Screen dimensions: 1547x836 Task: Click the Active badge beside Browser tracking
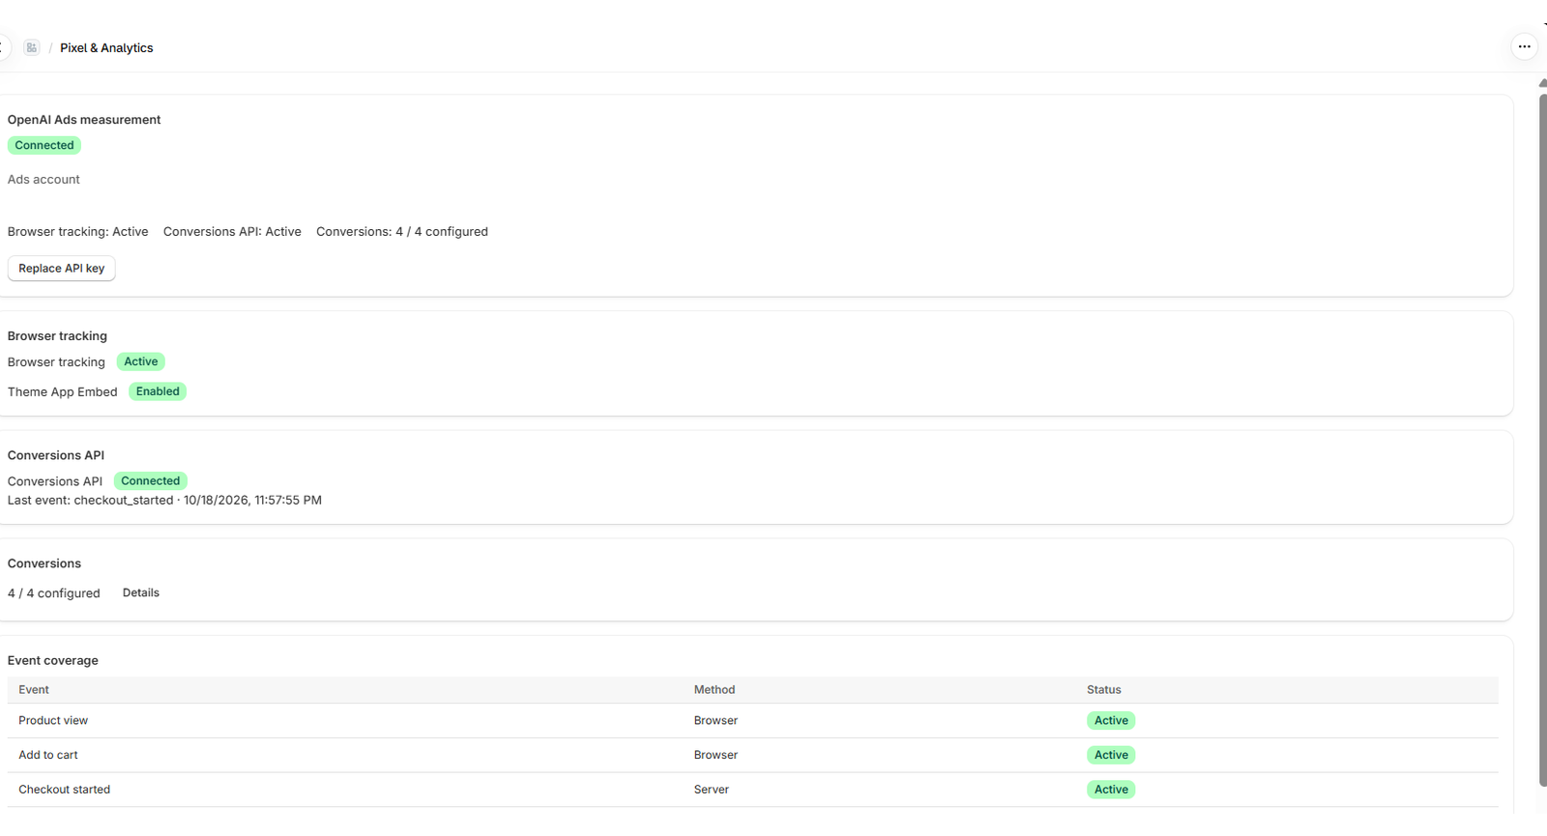(x=141, y=361)
